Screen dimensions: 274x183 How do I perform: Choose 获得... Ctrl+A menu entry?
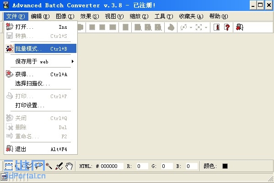click(41, 74)
